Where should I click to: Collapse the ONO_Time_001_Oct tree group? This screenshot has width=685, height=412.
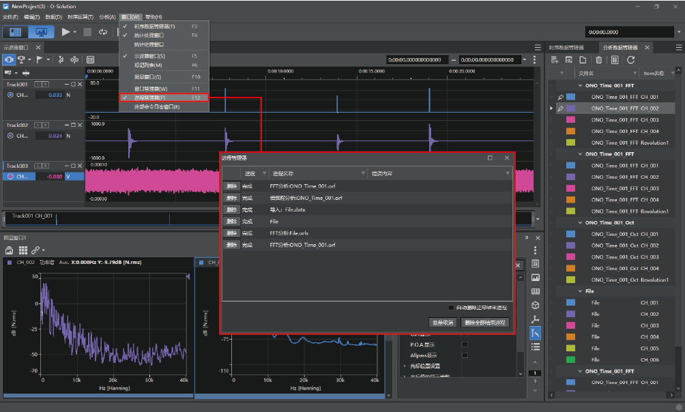[x=580, y=223]
